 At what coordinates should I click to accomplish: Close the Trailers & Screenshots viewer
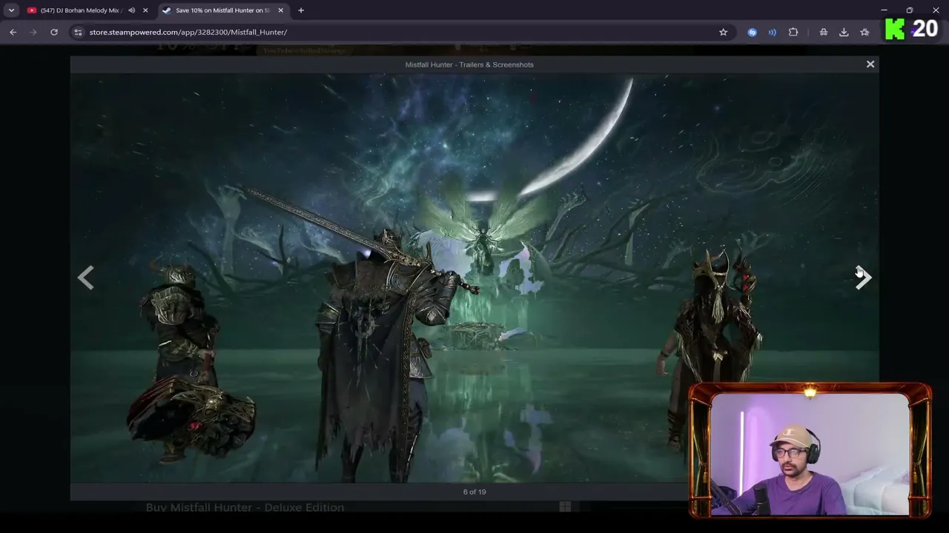[870, 64]
